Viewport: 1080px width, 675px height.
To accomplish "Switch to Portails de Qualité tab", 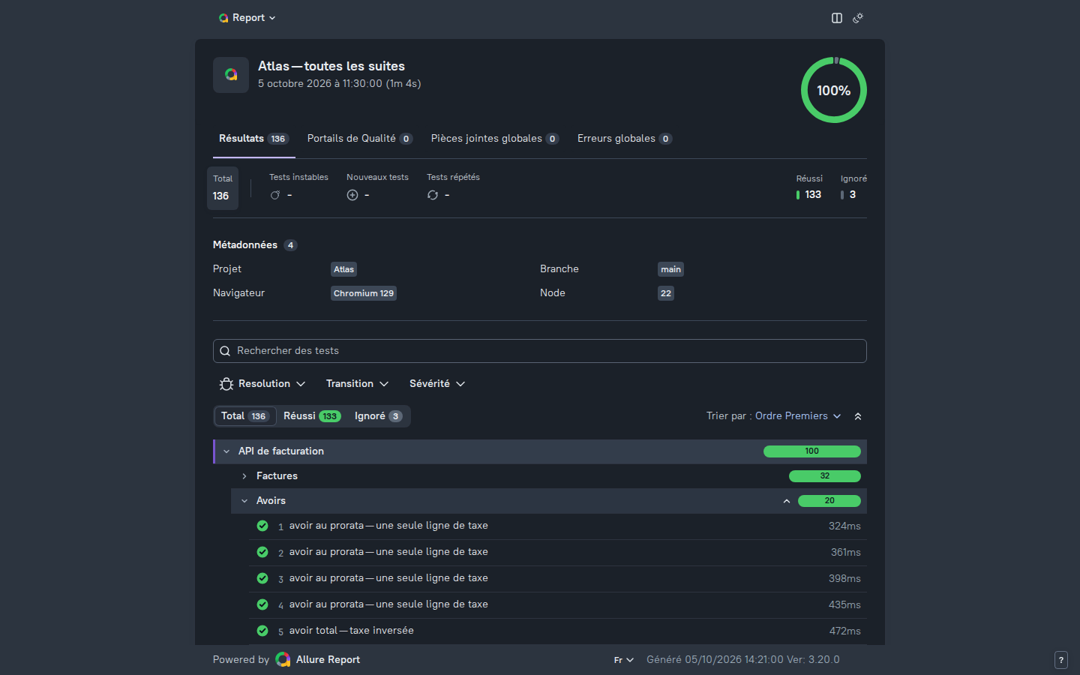I will point(360,139).
